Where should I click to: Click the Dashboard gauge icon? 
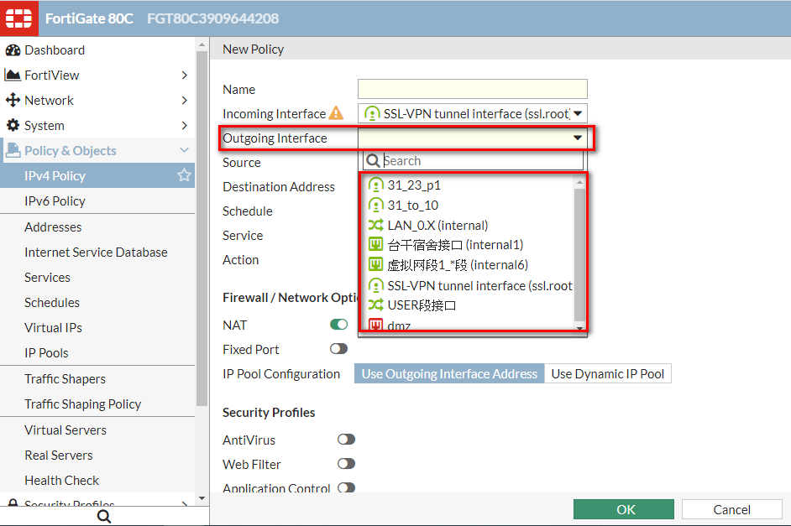(13, 49)
